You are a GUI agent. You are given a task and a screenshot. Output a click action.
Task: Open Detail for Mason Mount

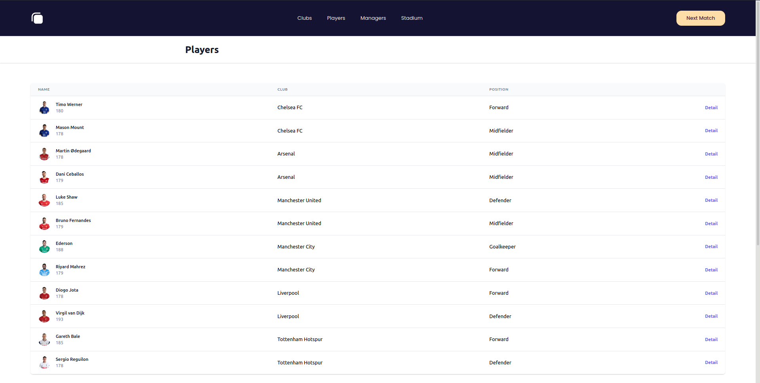tap(711, 130)
